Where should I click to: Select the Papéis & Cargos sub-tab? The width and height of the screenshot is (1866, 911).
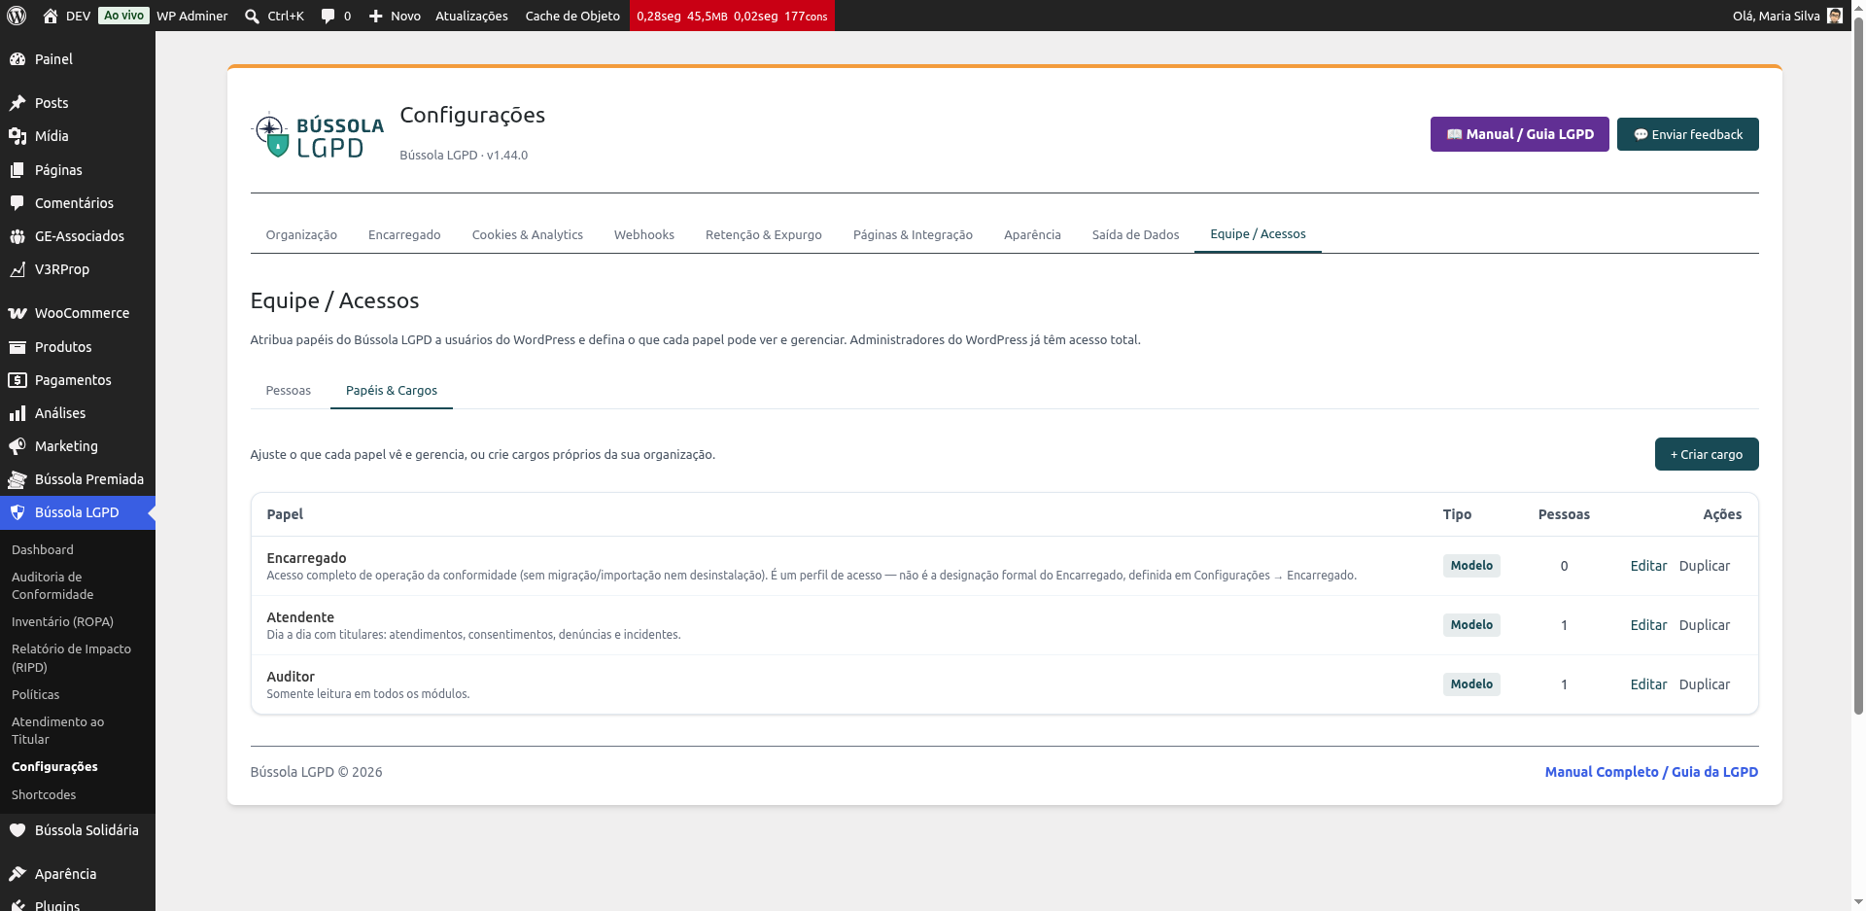(392, 391)
